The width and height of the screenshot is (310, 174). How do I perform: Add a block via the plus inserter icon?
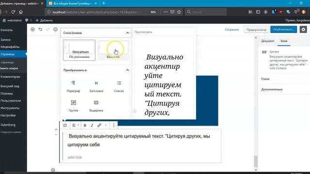(32, 29)
